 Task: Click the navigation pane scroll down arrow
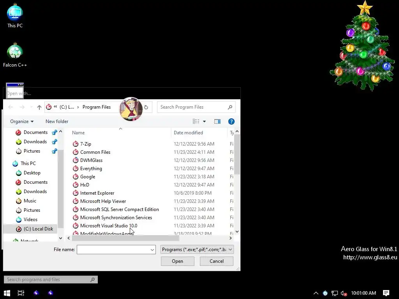(60, 238)
